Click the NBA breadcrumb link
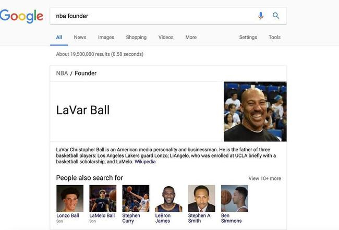The image size is (339, 230). point(62,74)
